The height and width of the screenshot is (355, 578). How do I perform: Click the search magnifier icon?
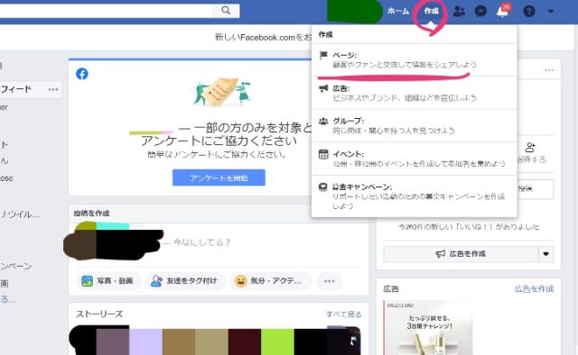[x=226, y=10]
